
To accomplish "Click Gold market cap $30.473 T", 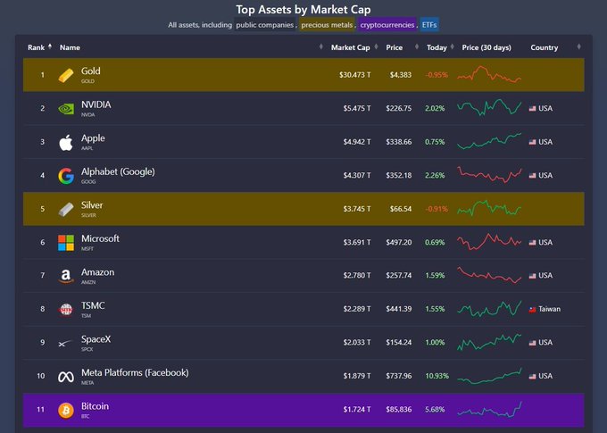I will click(x=354, y=75).
